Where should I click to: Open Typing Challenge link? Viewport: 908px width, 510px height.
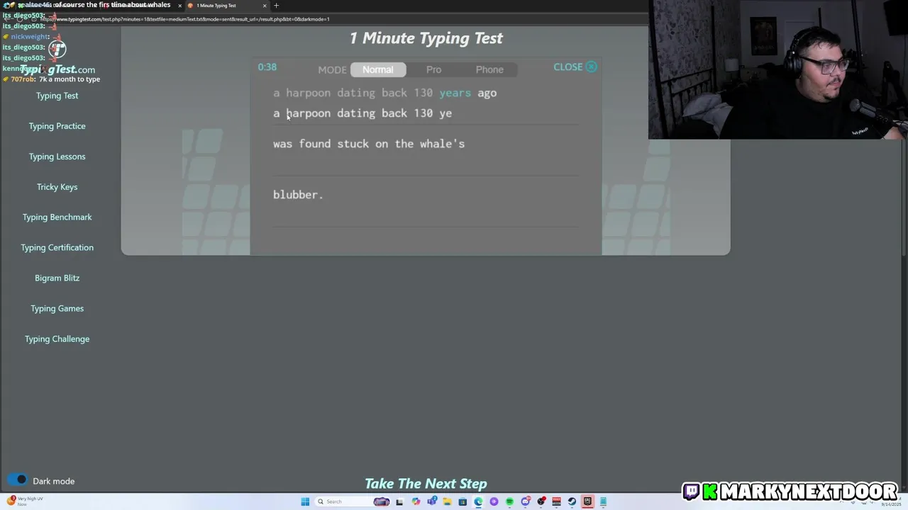point(57,339)
